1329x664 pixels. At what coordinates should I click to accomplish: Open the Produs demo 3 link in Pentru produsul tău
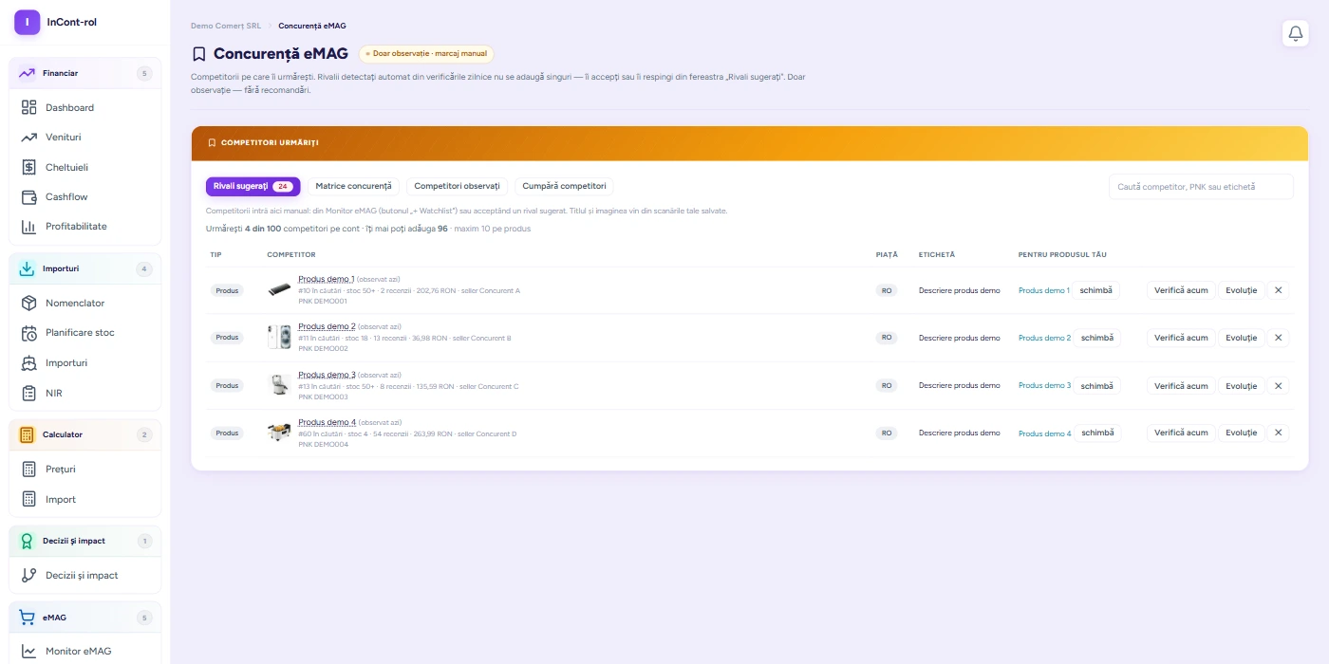[1044, 386]
